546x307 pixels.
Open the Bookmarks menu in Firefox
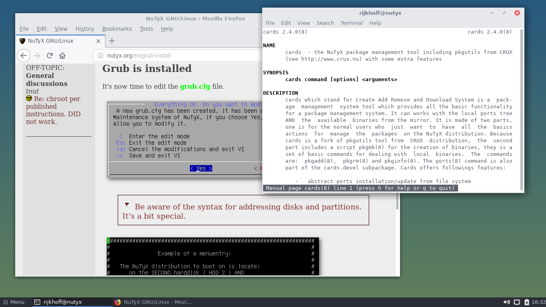coord(117,29)
